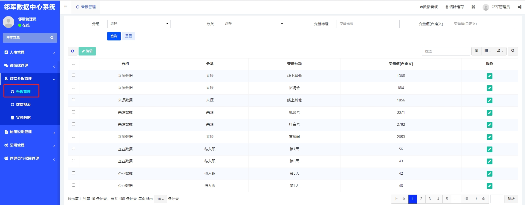Open the page size dropdown showing 10
This screenshot has width=525, height=205.
point(160,199)
